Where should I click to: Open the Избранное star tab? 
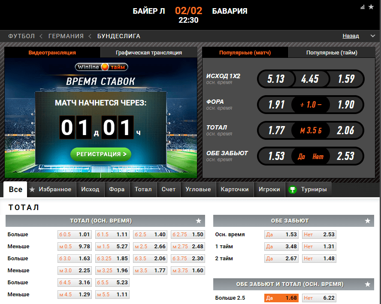pos(50,190)
